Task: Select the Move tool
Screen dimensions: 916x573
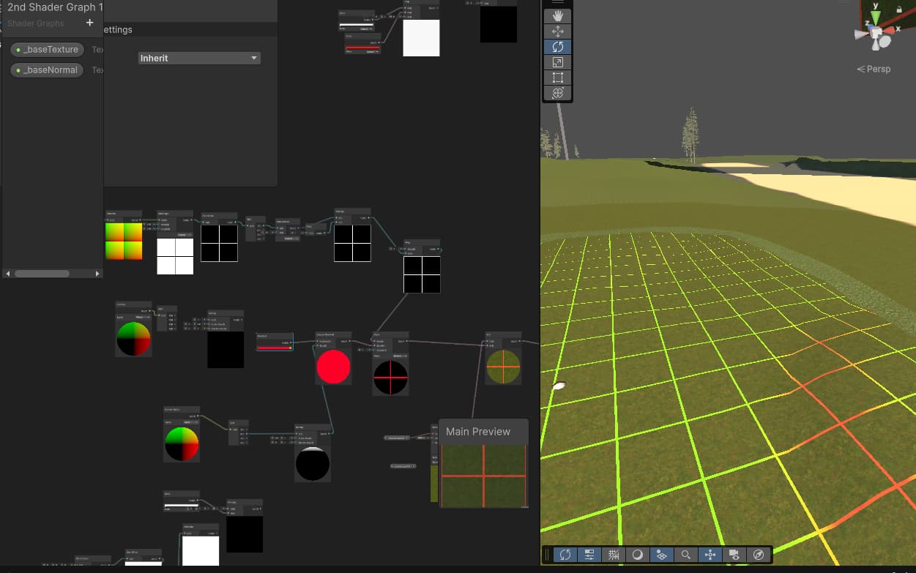Action: click(x=557, y=31)
